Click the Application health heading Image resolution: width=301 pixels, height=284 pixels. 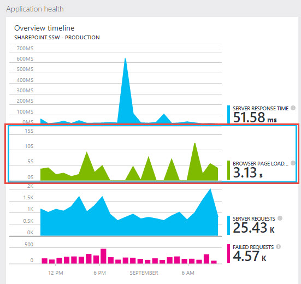[35, 9]
